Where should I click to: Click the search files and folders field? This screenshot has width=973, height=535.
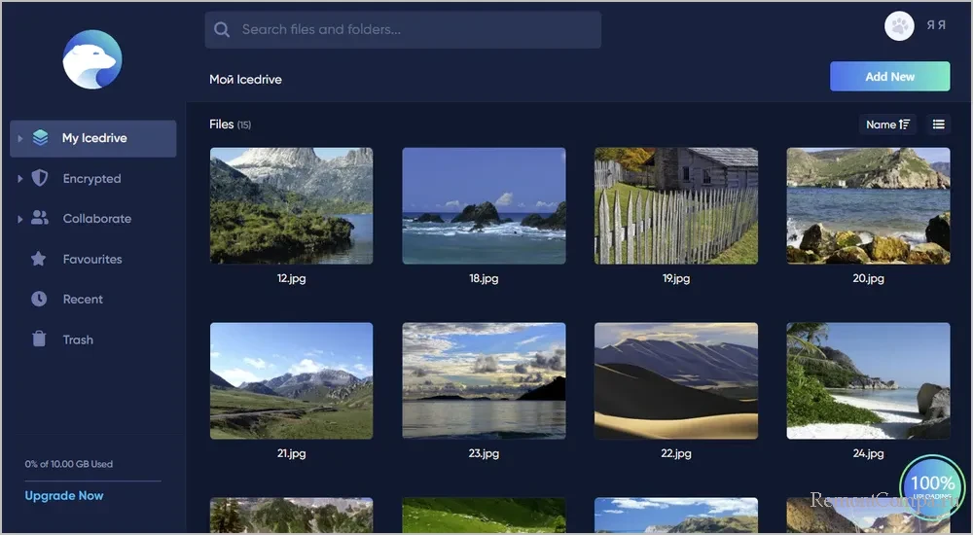[403, 30]
